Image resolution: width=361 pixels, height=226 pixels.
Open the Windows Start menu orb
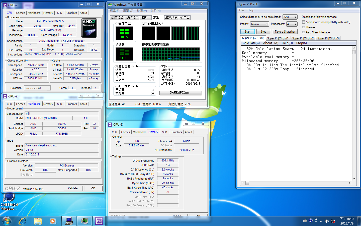pos(7,221)
